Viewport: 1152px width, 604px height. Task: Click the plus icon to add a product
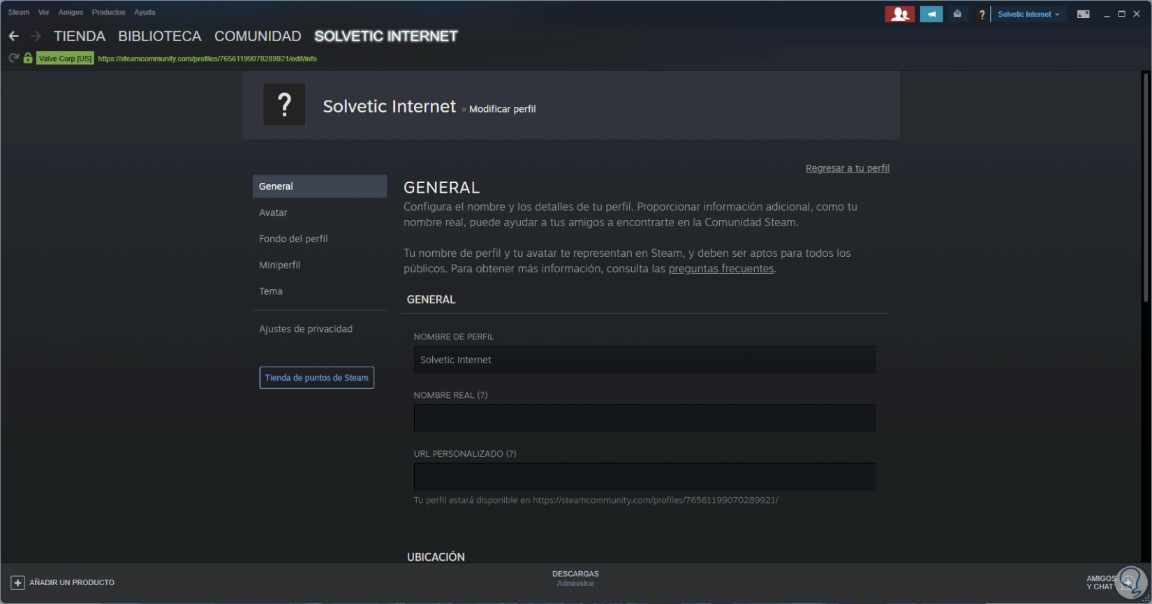[17, 582]
